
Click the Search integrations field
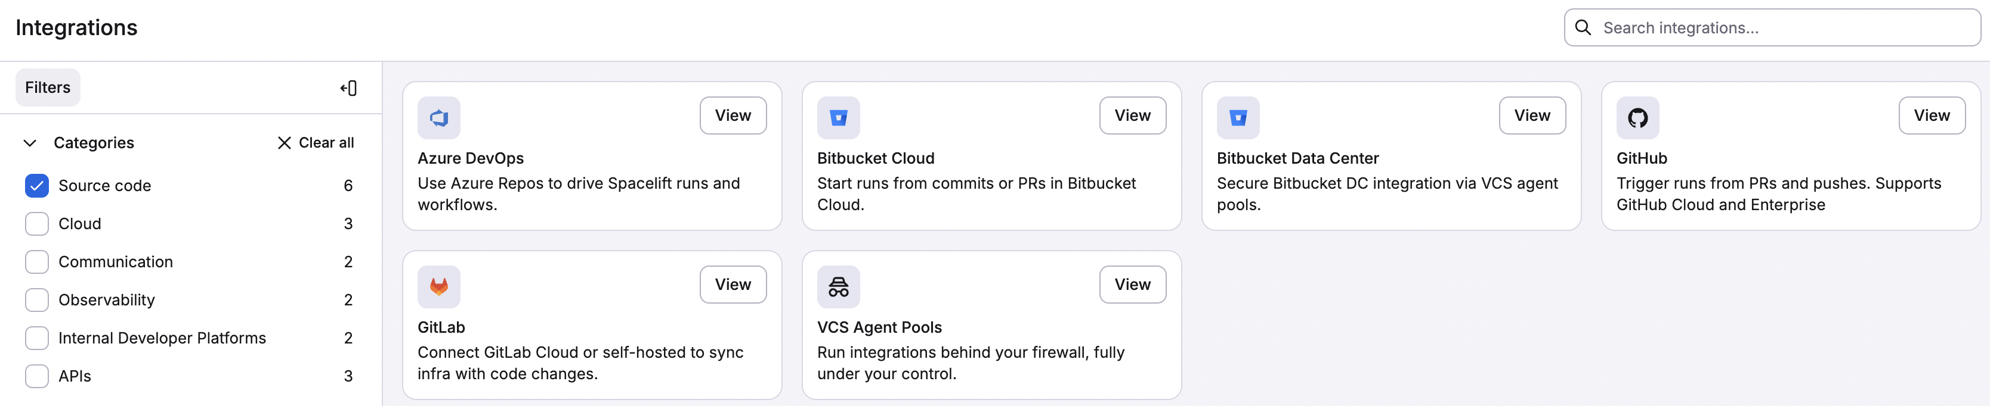[1769, 27]
